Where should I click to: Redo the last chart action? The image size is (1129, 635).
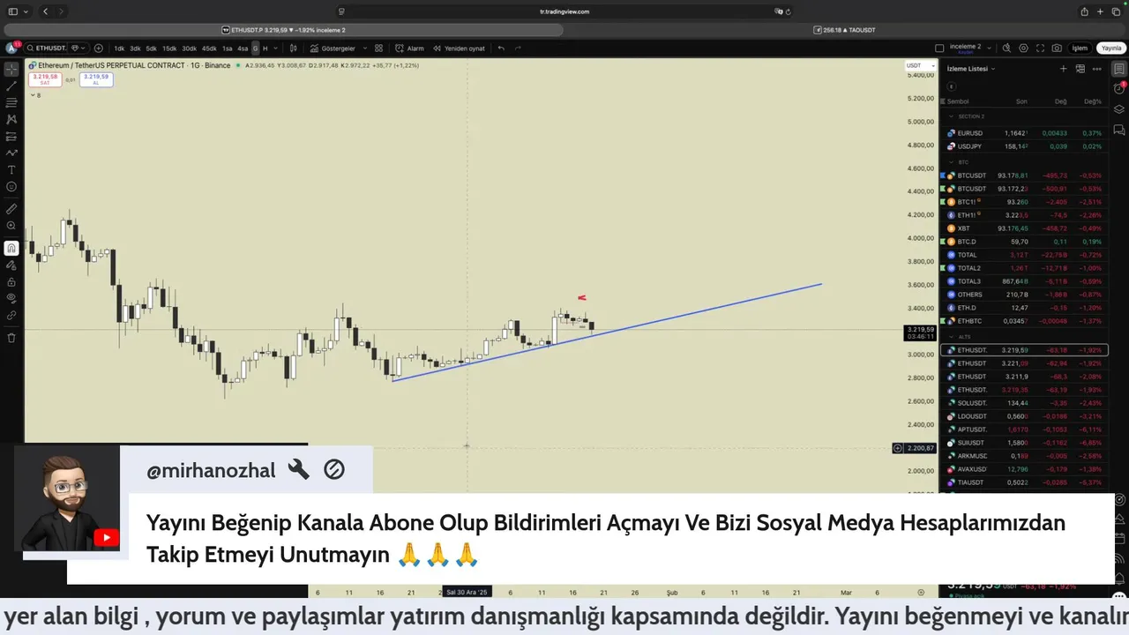(518, 49)
